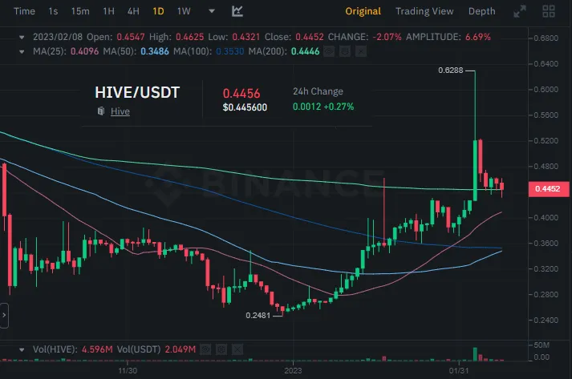Click the Vol(USDT) value 2.049M
The image size is (572, 379).
tap(181, 349)
